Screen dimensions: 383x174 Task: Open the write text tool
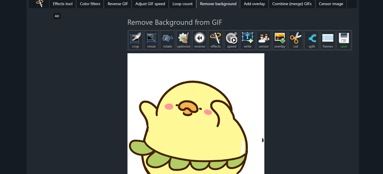(x=248, y=40)
